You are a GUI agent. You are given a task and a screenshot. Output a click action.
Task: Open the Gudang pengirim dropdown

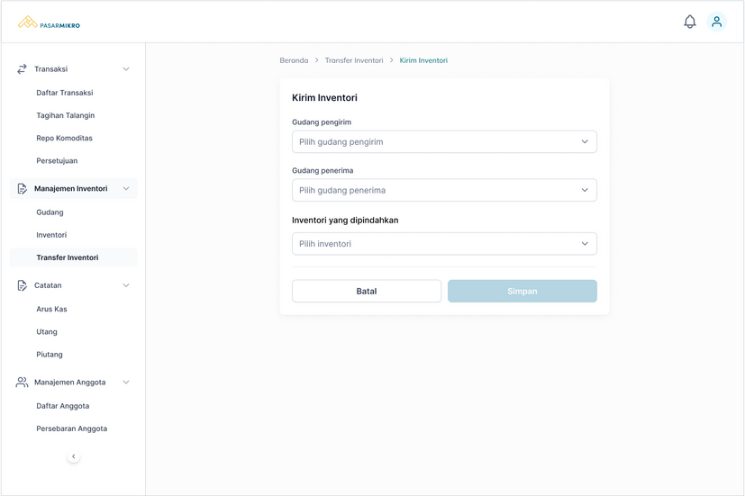point(444,142)
